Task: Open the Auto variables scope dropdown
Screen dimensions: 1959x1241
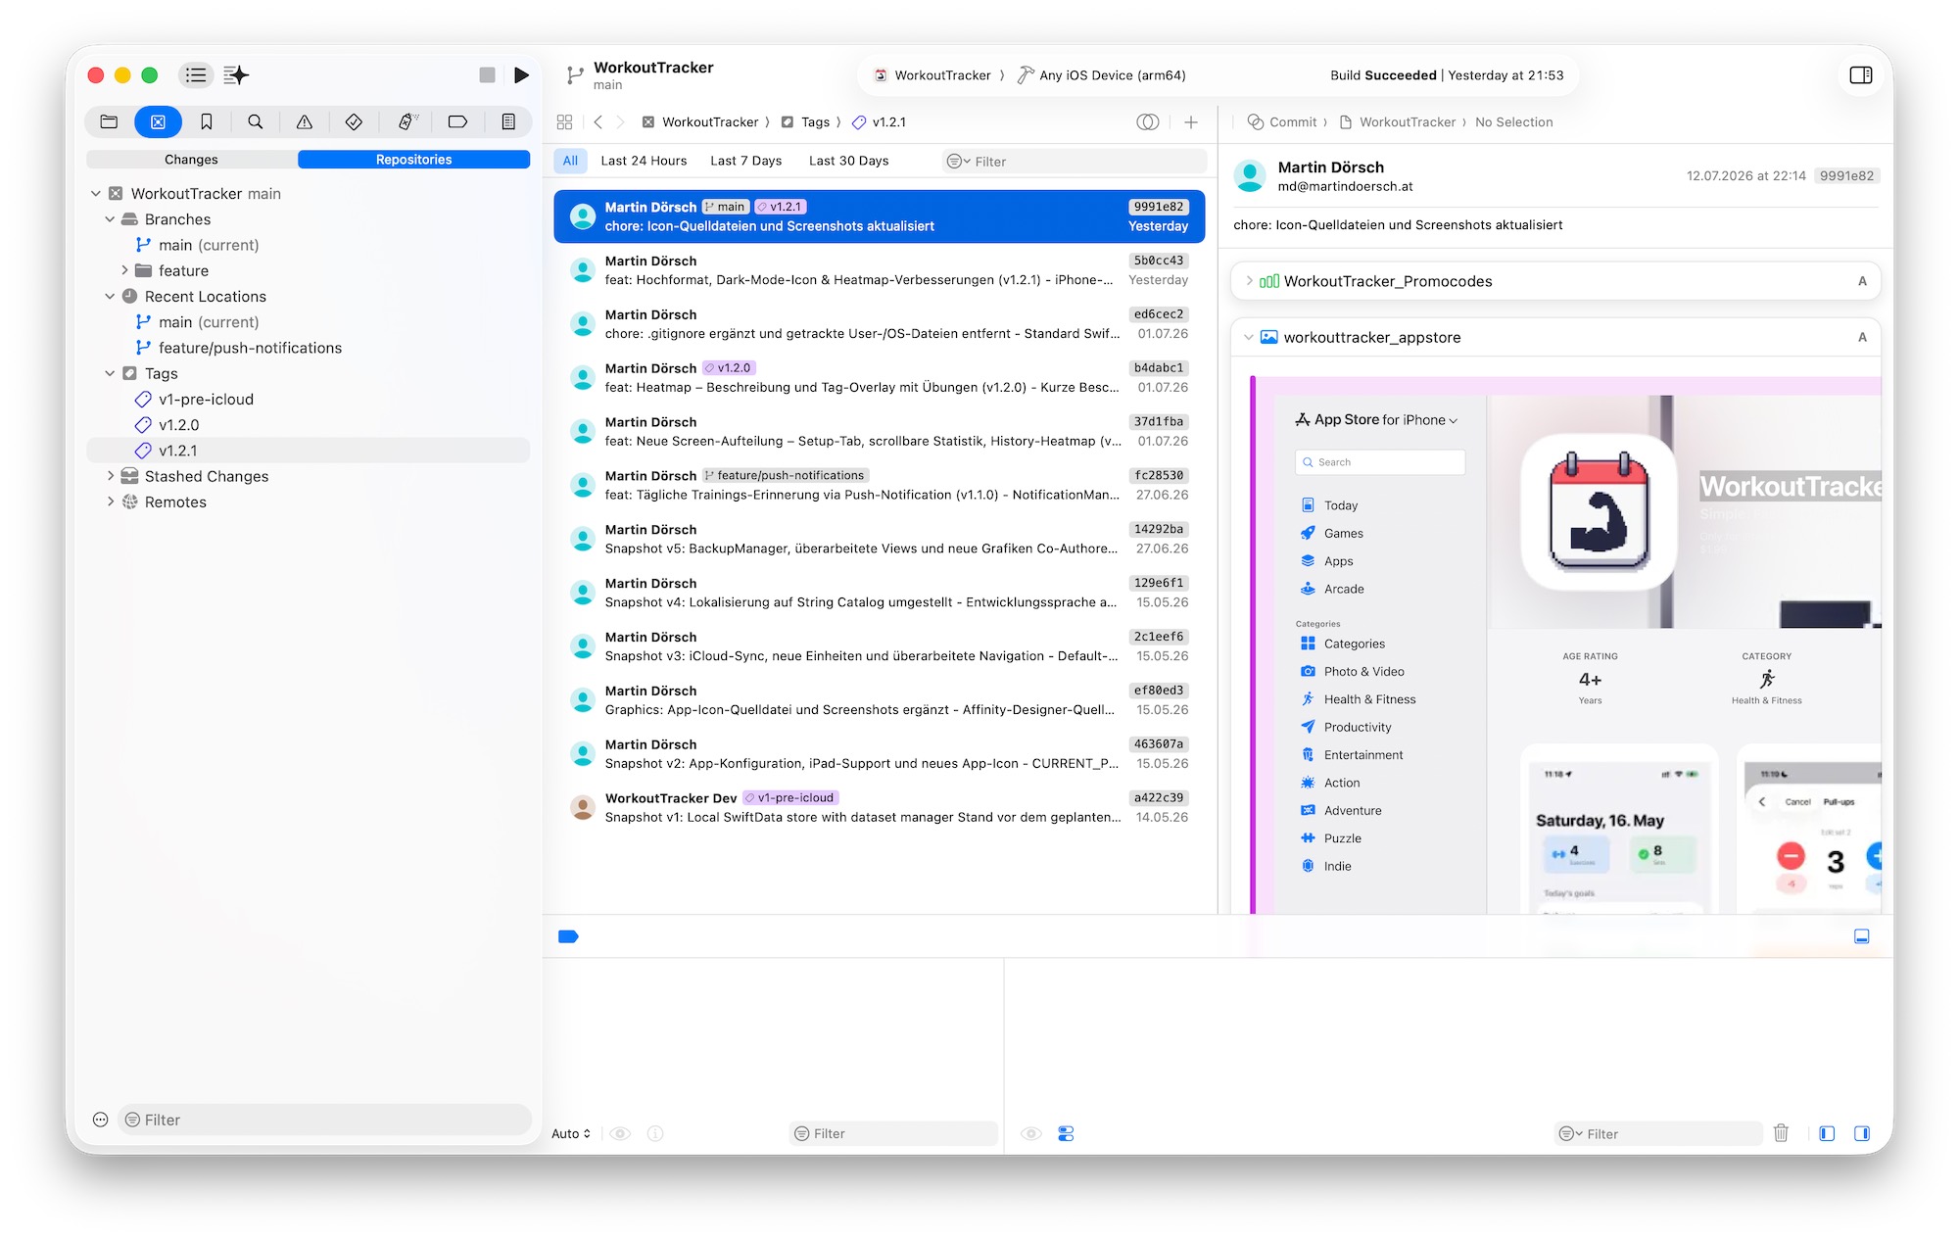Action: [x=571, y=1133]
